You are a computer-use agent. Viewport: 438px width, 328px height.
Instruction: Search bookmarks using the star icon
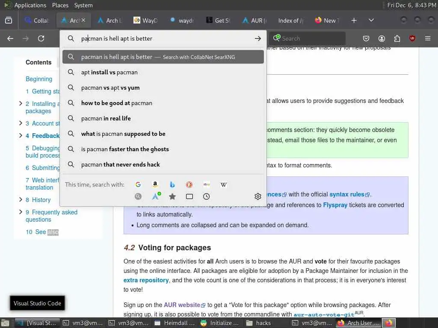(172, 196)
